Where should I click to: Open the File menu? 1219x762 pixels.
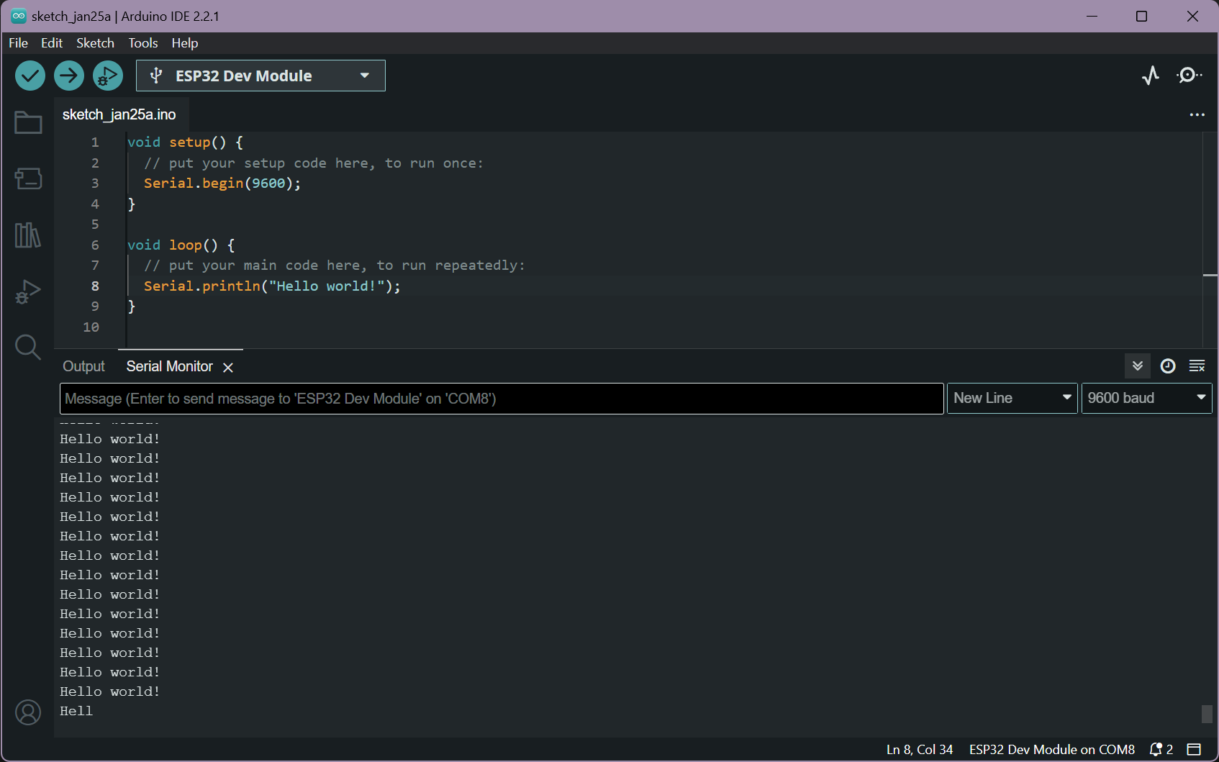point(18,43)
